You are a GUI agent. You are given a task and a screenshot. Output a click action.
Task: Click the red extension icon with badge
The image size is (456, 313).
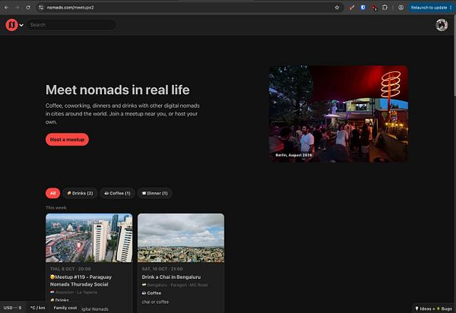[374, 8]
